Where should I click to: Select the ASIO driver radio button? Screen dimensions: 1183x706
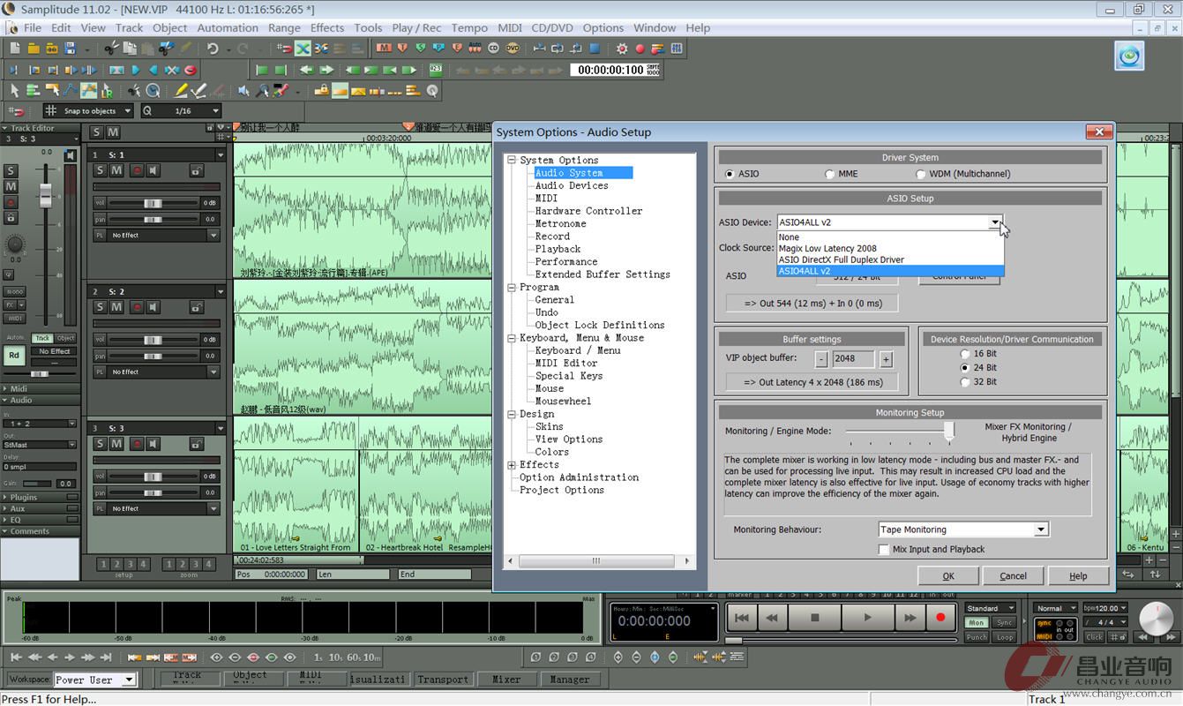pos(730,174)
